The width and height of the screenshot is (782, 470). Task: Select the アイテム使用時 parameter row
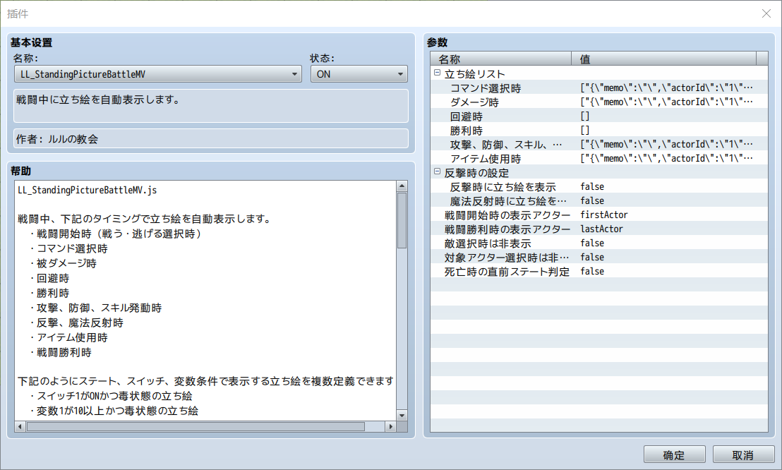599,159
